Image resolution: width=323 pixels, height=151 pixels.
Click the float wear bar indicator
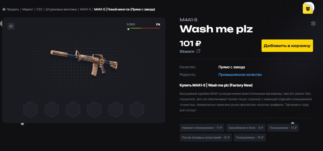pos(143,28)
